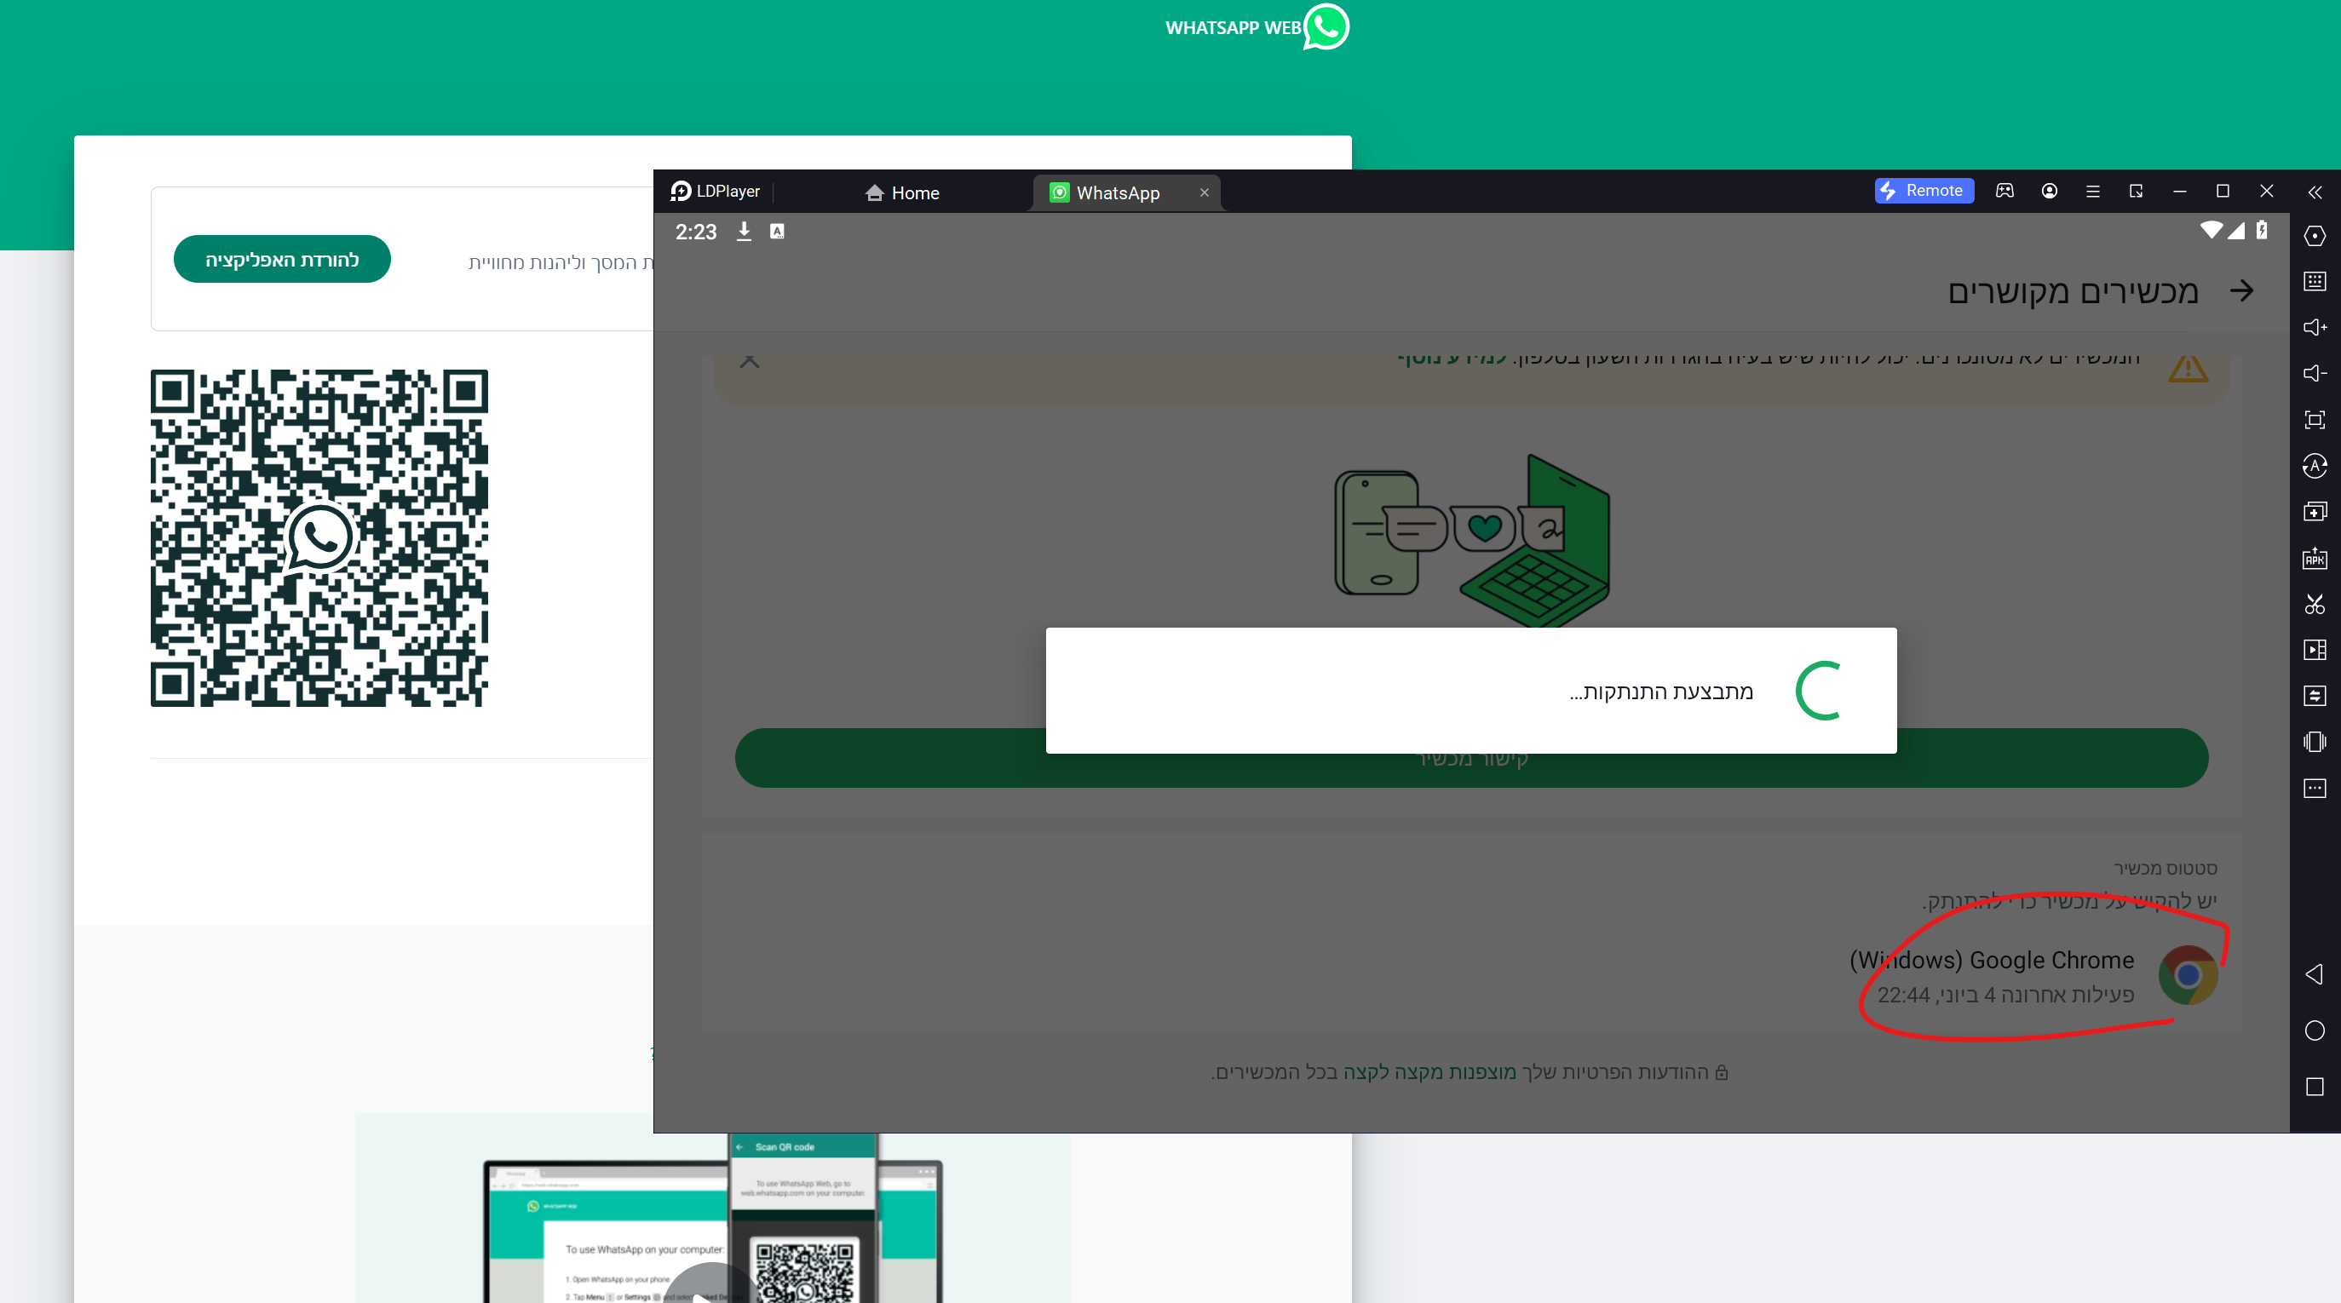Open the Android recent apps square button

[2314, 1087]
